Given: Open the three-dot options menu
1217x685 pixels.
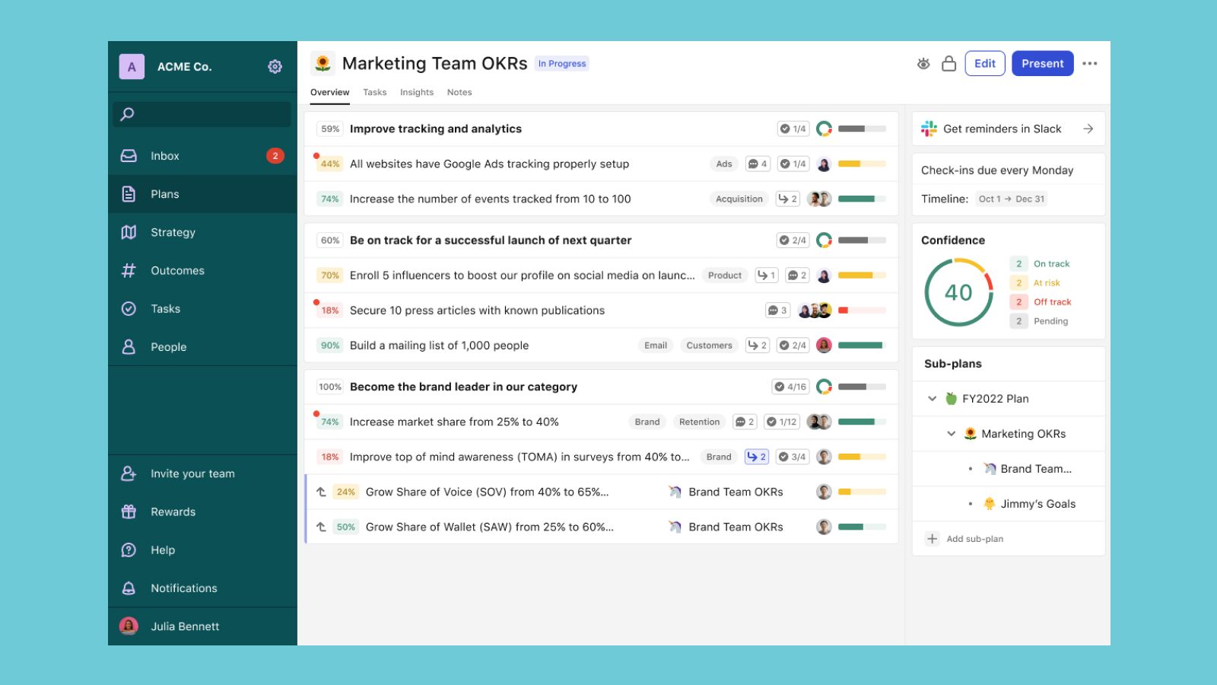Looking at the screenshot, I should tap(1090, 63).
